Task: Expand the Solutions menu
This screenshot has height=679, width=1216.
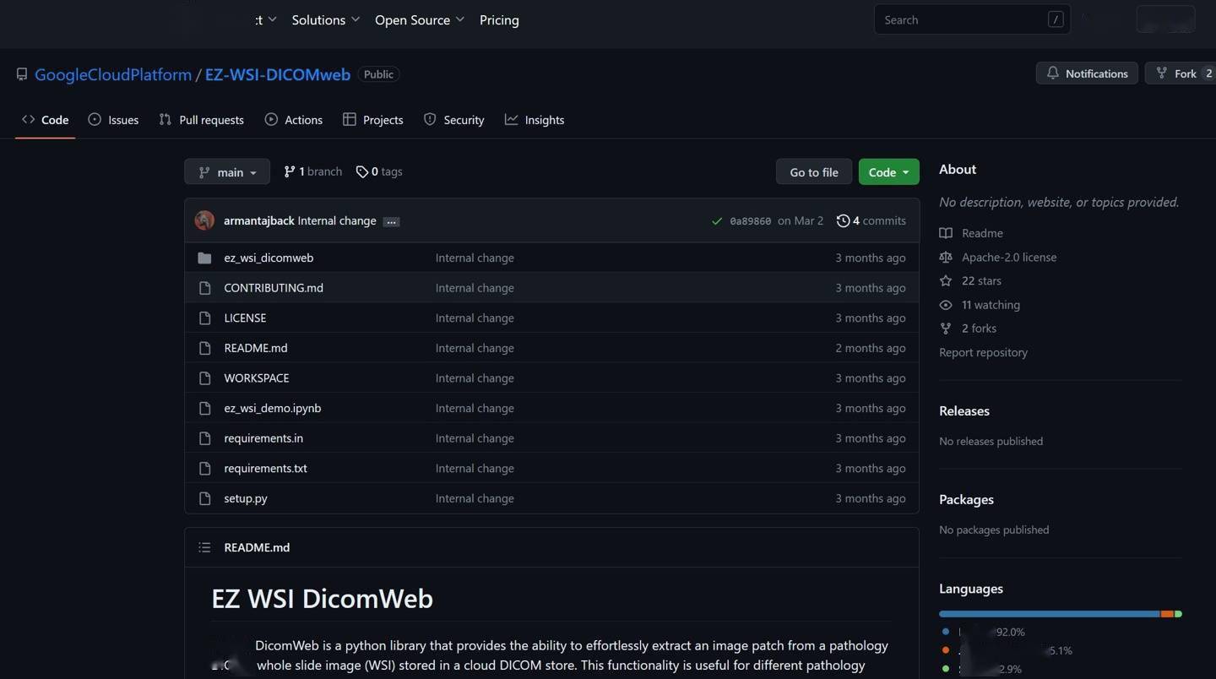Action: 325,19
